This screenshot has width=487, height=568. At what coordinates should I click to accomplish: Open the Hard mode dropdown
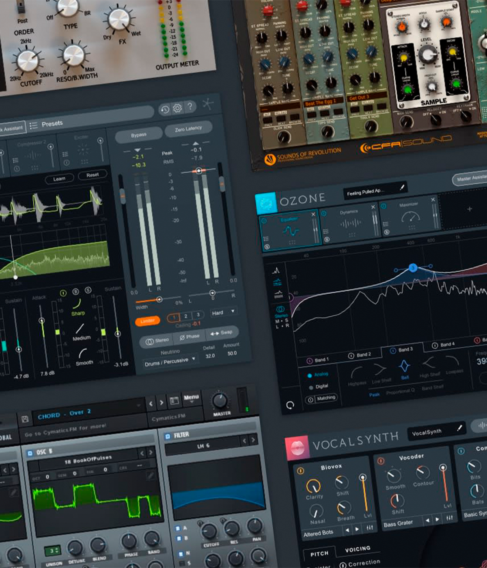(x=223, y=312)
